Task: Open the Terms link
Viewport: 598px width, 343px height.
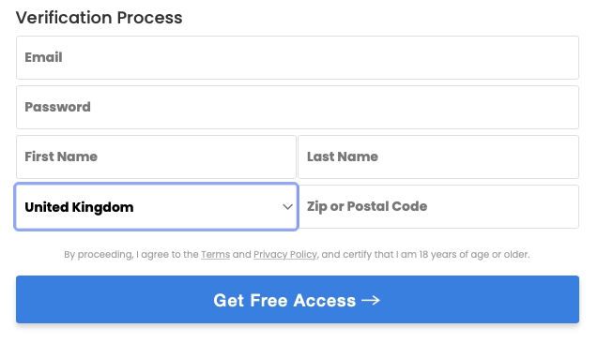Action: tap(216, 254)
